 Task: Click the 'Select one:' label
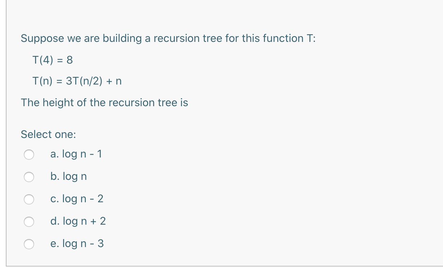coord(48,134)
